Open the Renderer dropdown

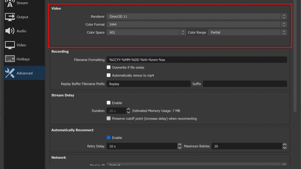(196, 17)
